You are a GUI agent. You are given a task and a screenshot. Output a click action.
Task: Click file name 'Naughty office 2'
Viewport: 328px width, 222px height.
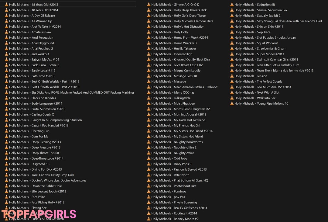(174, 147)
